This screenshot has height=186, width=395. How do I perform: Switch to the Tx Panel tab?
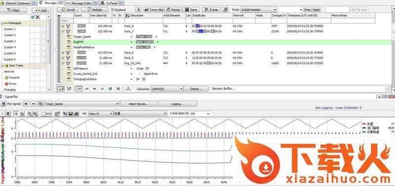[113, 3]
